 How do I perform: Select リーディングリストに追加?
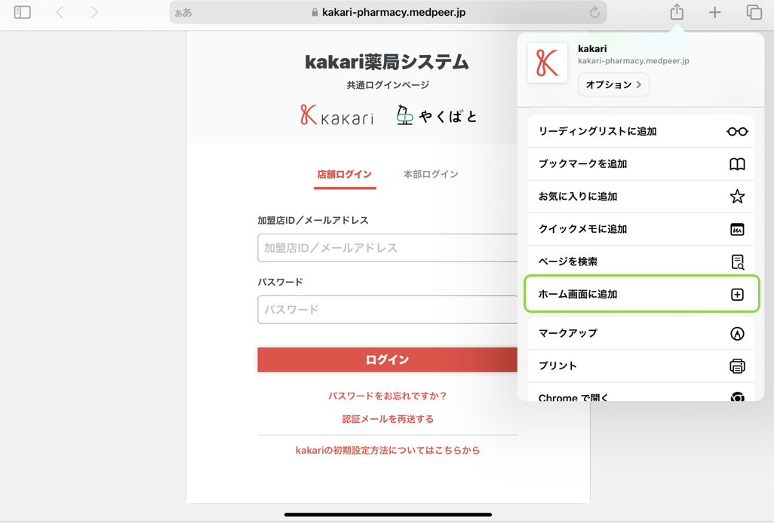640,132
